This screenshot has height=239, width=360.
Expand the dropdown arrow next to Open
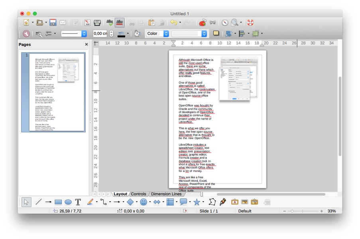pyautogui.click(x=46, y=22)
